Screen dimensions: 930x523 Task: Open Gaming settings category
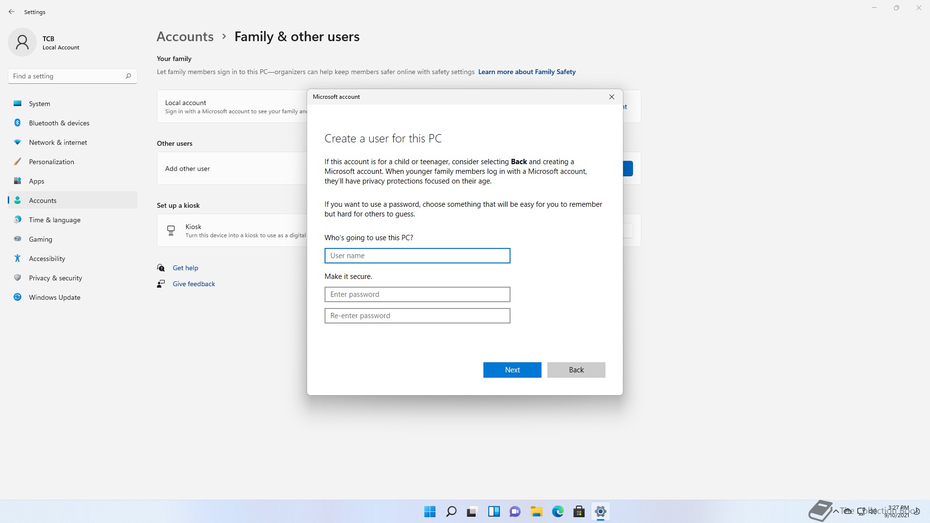click(x=73, y=239)
